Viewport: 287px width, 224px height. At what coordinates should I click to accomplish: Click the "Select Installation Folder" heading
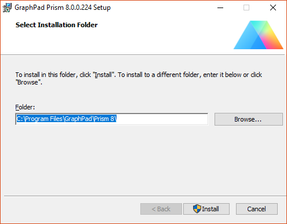point(56,25)
